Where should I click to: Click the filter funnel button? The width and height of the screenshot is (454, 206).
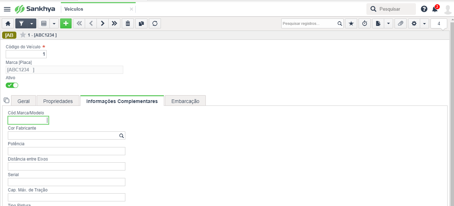(21, 23)
